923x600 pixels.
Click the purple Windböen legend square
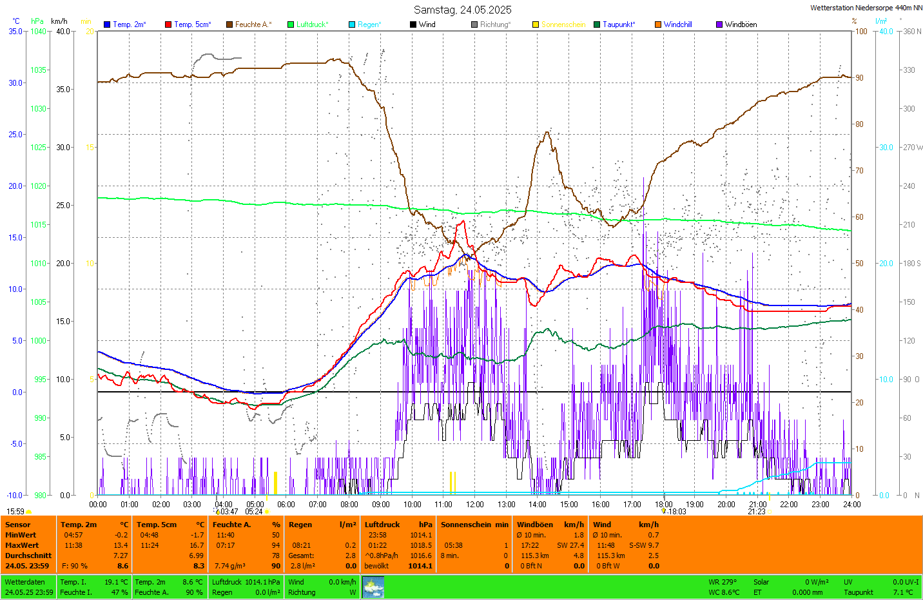point(719,24)
